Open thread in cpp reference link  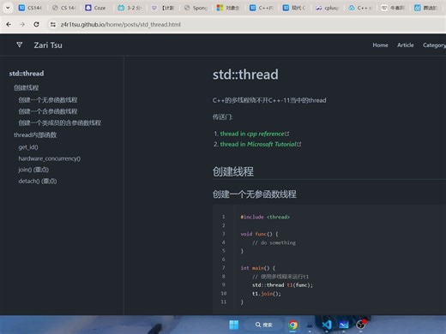252,134
